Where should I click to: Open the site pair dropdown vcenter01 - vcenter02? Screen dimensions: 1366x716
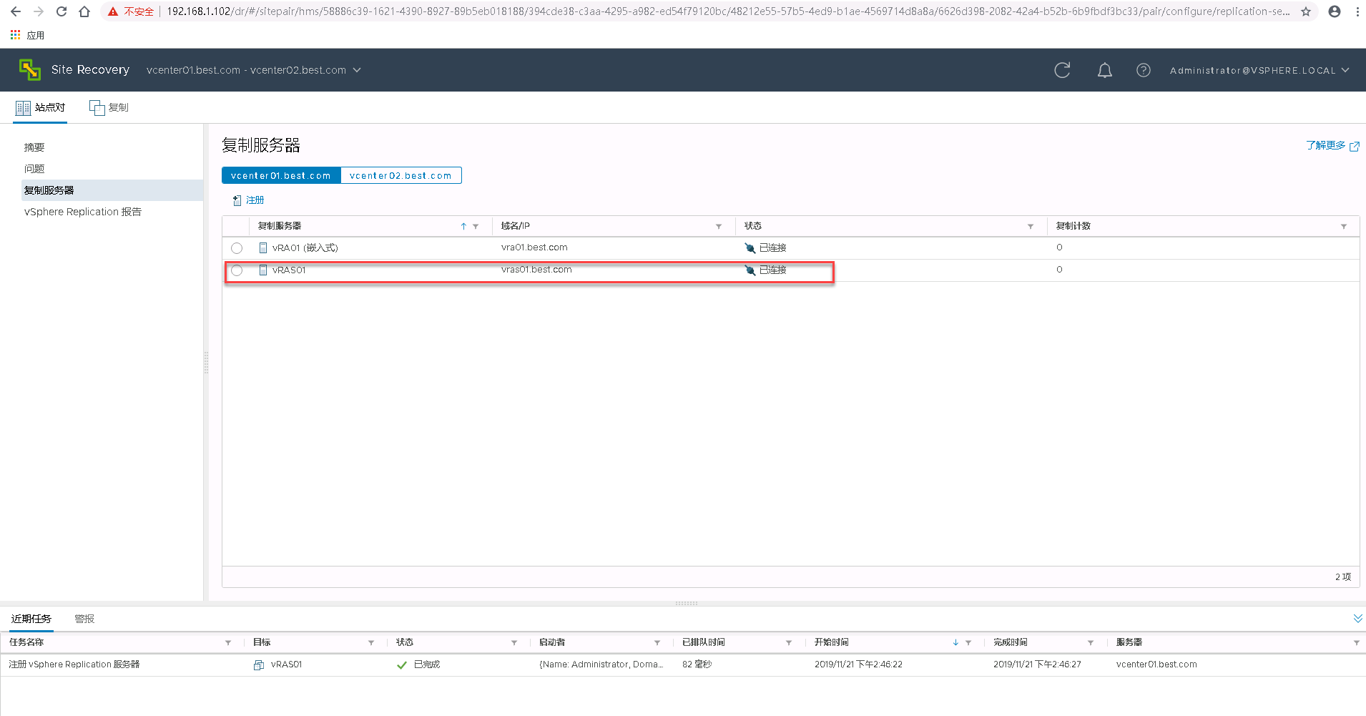click(254, 70)
